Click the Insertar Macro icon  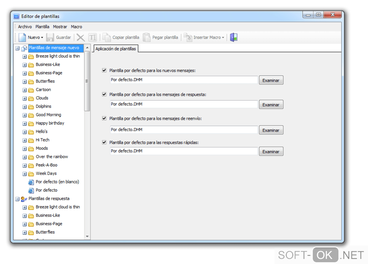point(188,37)
